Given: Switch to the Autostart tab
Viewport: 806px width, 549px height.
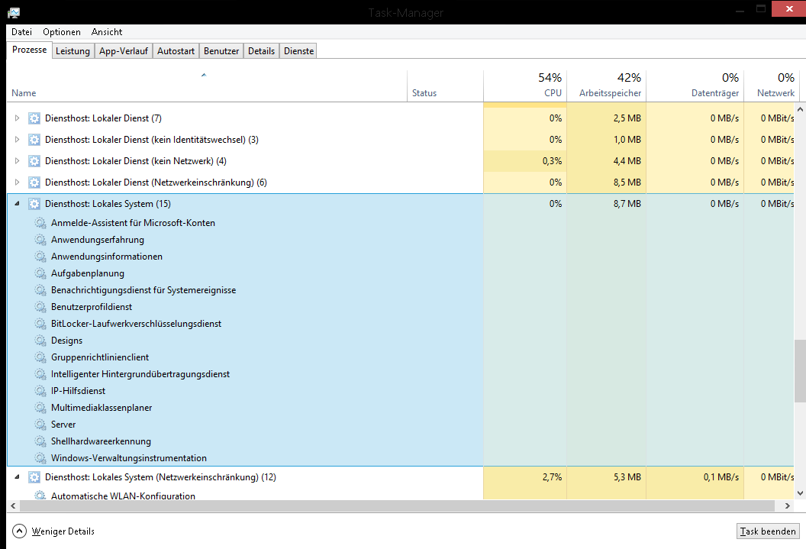Looking at the screenshot, I should click(176, 51).
